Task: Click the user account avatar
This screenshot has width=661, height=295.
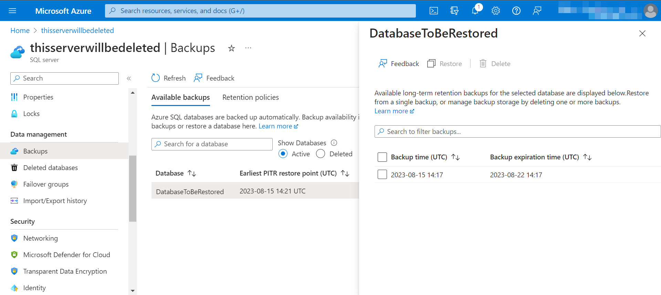Action: tap(651, 11)
